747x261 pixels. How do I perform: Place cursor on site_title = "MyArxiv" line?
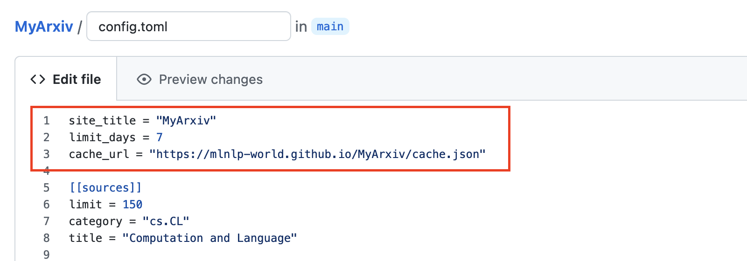tap(142, 120)
